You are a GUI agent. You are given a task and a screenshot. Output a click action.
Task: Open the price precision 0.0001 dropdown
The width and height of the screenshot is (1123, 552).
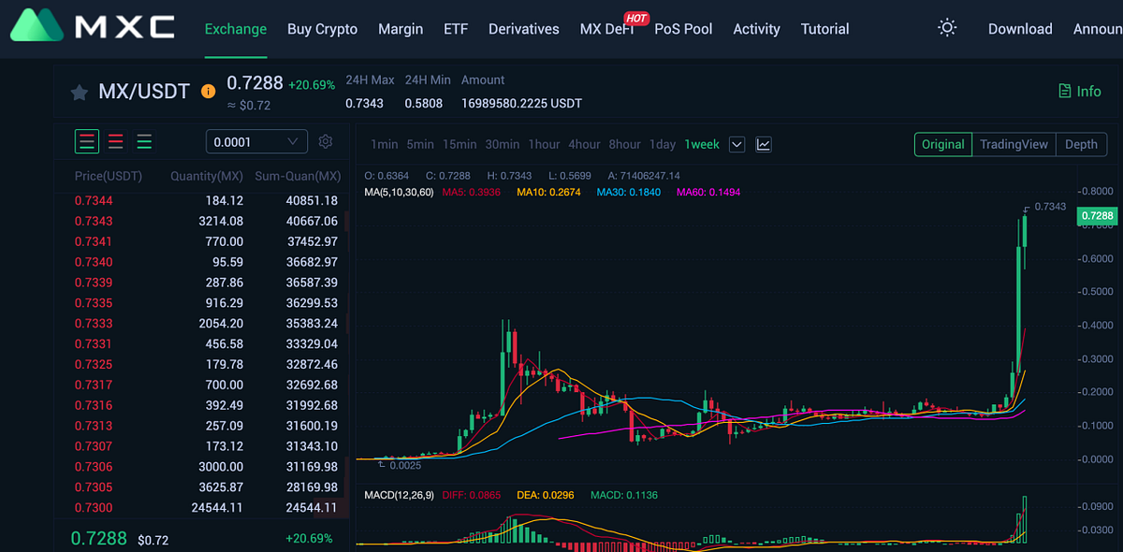[x=256, y=141]
